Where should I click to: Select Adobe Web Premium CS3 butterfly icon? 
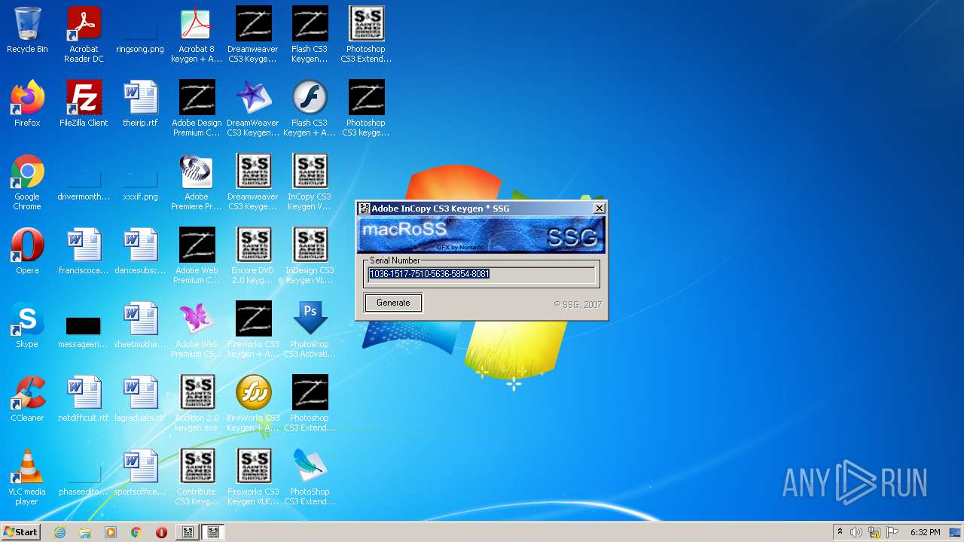(x=197, y=330)
